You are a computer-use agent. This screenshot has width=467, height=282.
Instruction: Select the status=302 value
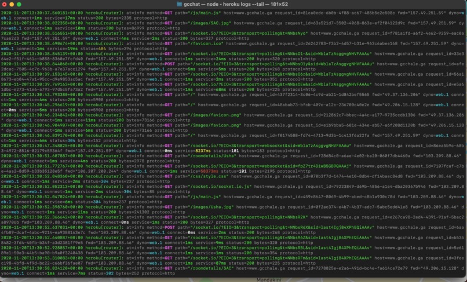[100, 273]
